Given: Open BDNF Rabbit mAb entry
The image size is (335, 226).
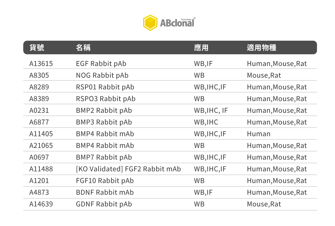Looking at the screenshot, I should click(x=105, y=193).
